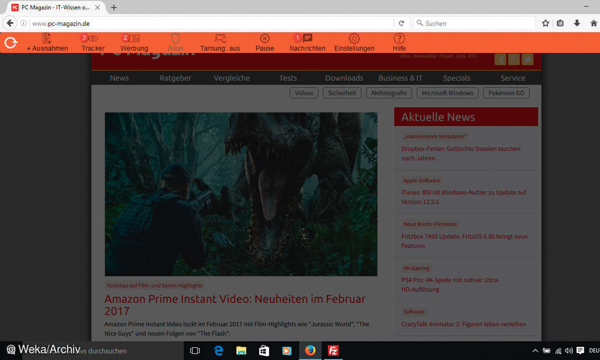Click the Sicherheit topic button

(342, 93)
